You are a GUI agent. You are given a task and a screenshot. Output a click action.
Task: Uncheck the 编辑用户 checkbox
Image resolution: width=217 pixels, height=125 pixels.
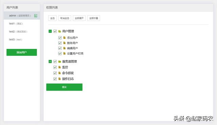tap(60, 48)
